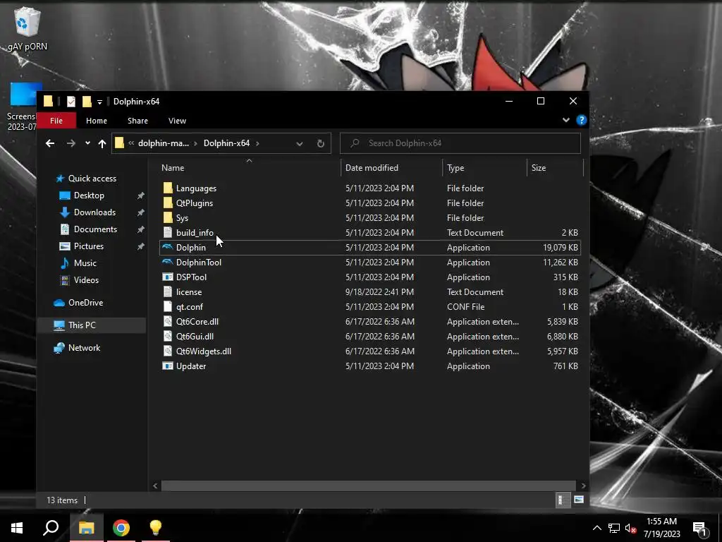Expand breadcrumb chevron after dolphin-ma...

click(x=196, y=143)
